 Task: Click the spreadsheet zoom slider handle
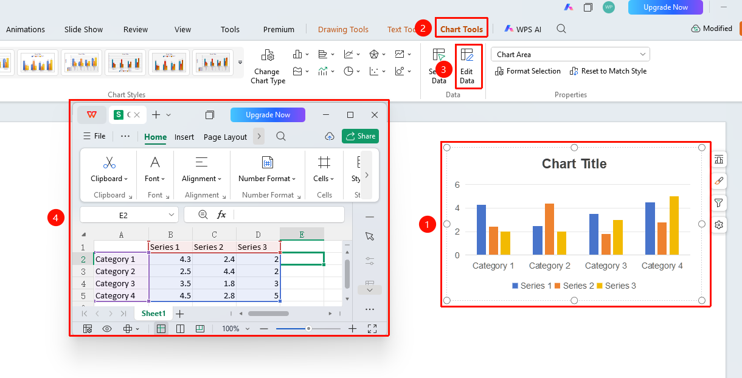[308, 329]
